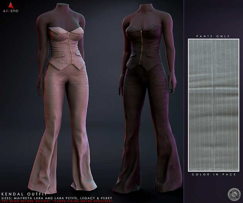Screen dimensions: 243x203
Task: Click the dark pinstripe outfit model
Action: (147, 98)
